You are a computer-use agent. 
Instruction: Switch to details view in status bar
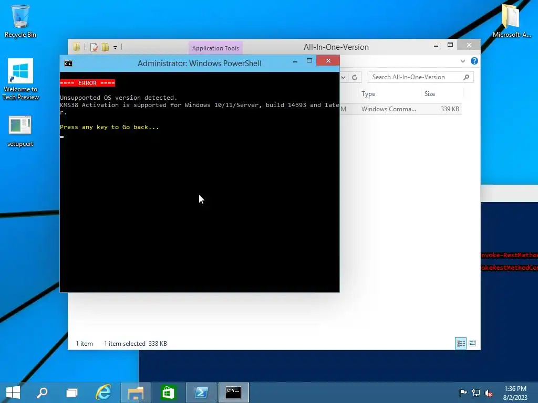(x=460, y=343)
